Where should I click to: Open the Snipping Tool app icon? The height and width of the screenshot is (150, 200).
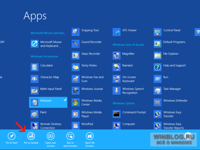[x=75, y=32]
